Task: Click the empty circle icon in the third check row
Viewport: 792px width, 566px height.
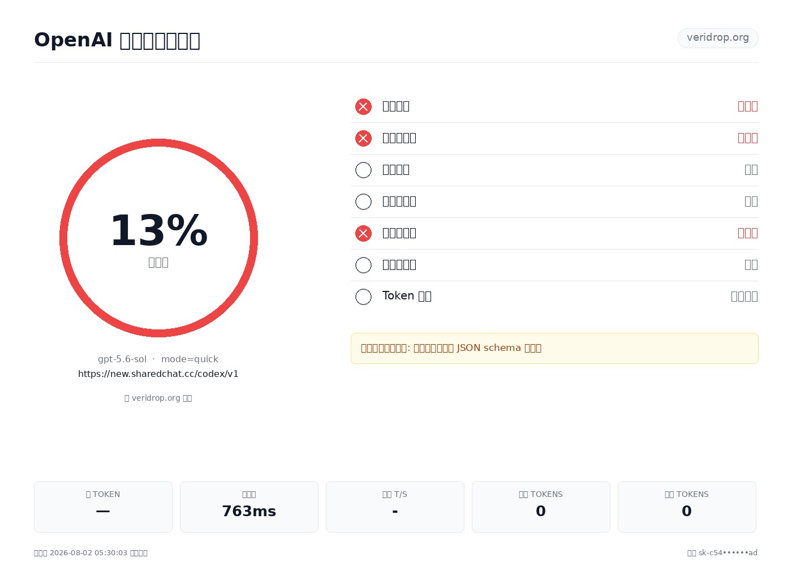Action: [363, 170]
